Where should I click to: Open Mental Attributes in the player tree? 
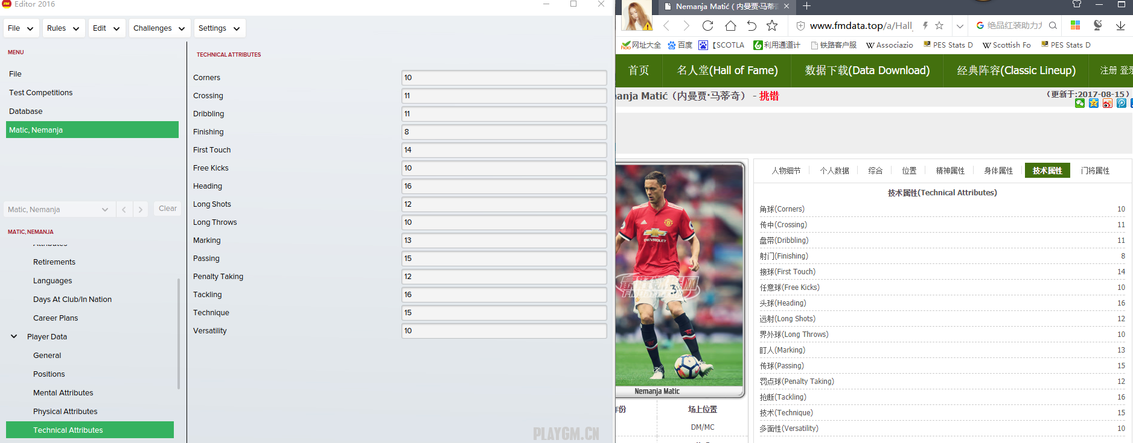click(63, 393)
